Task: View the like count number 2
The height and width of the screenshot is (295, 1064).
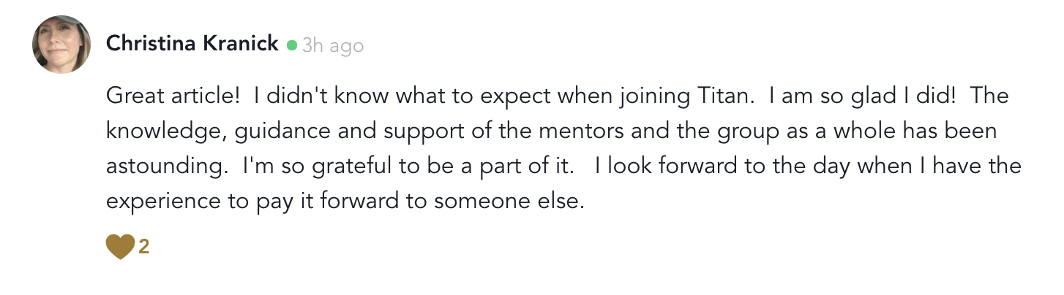Action: [x=144, y=248]
